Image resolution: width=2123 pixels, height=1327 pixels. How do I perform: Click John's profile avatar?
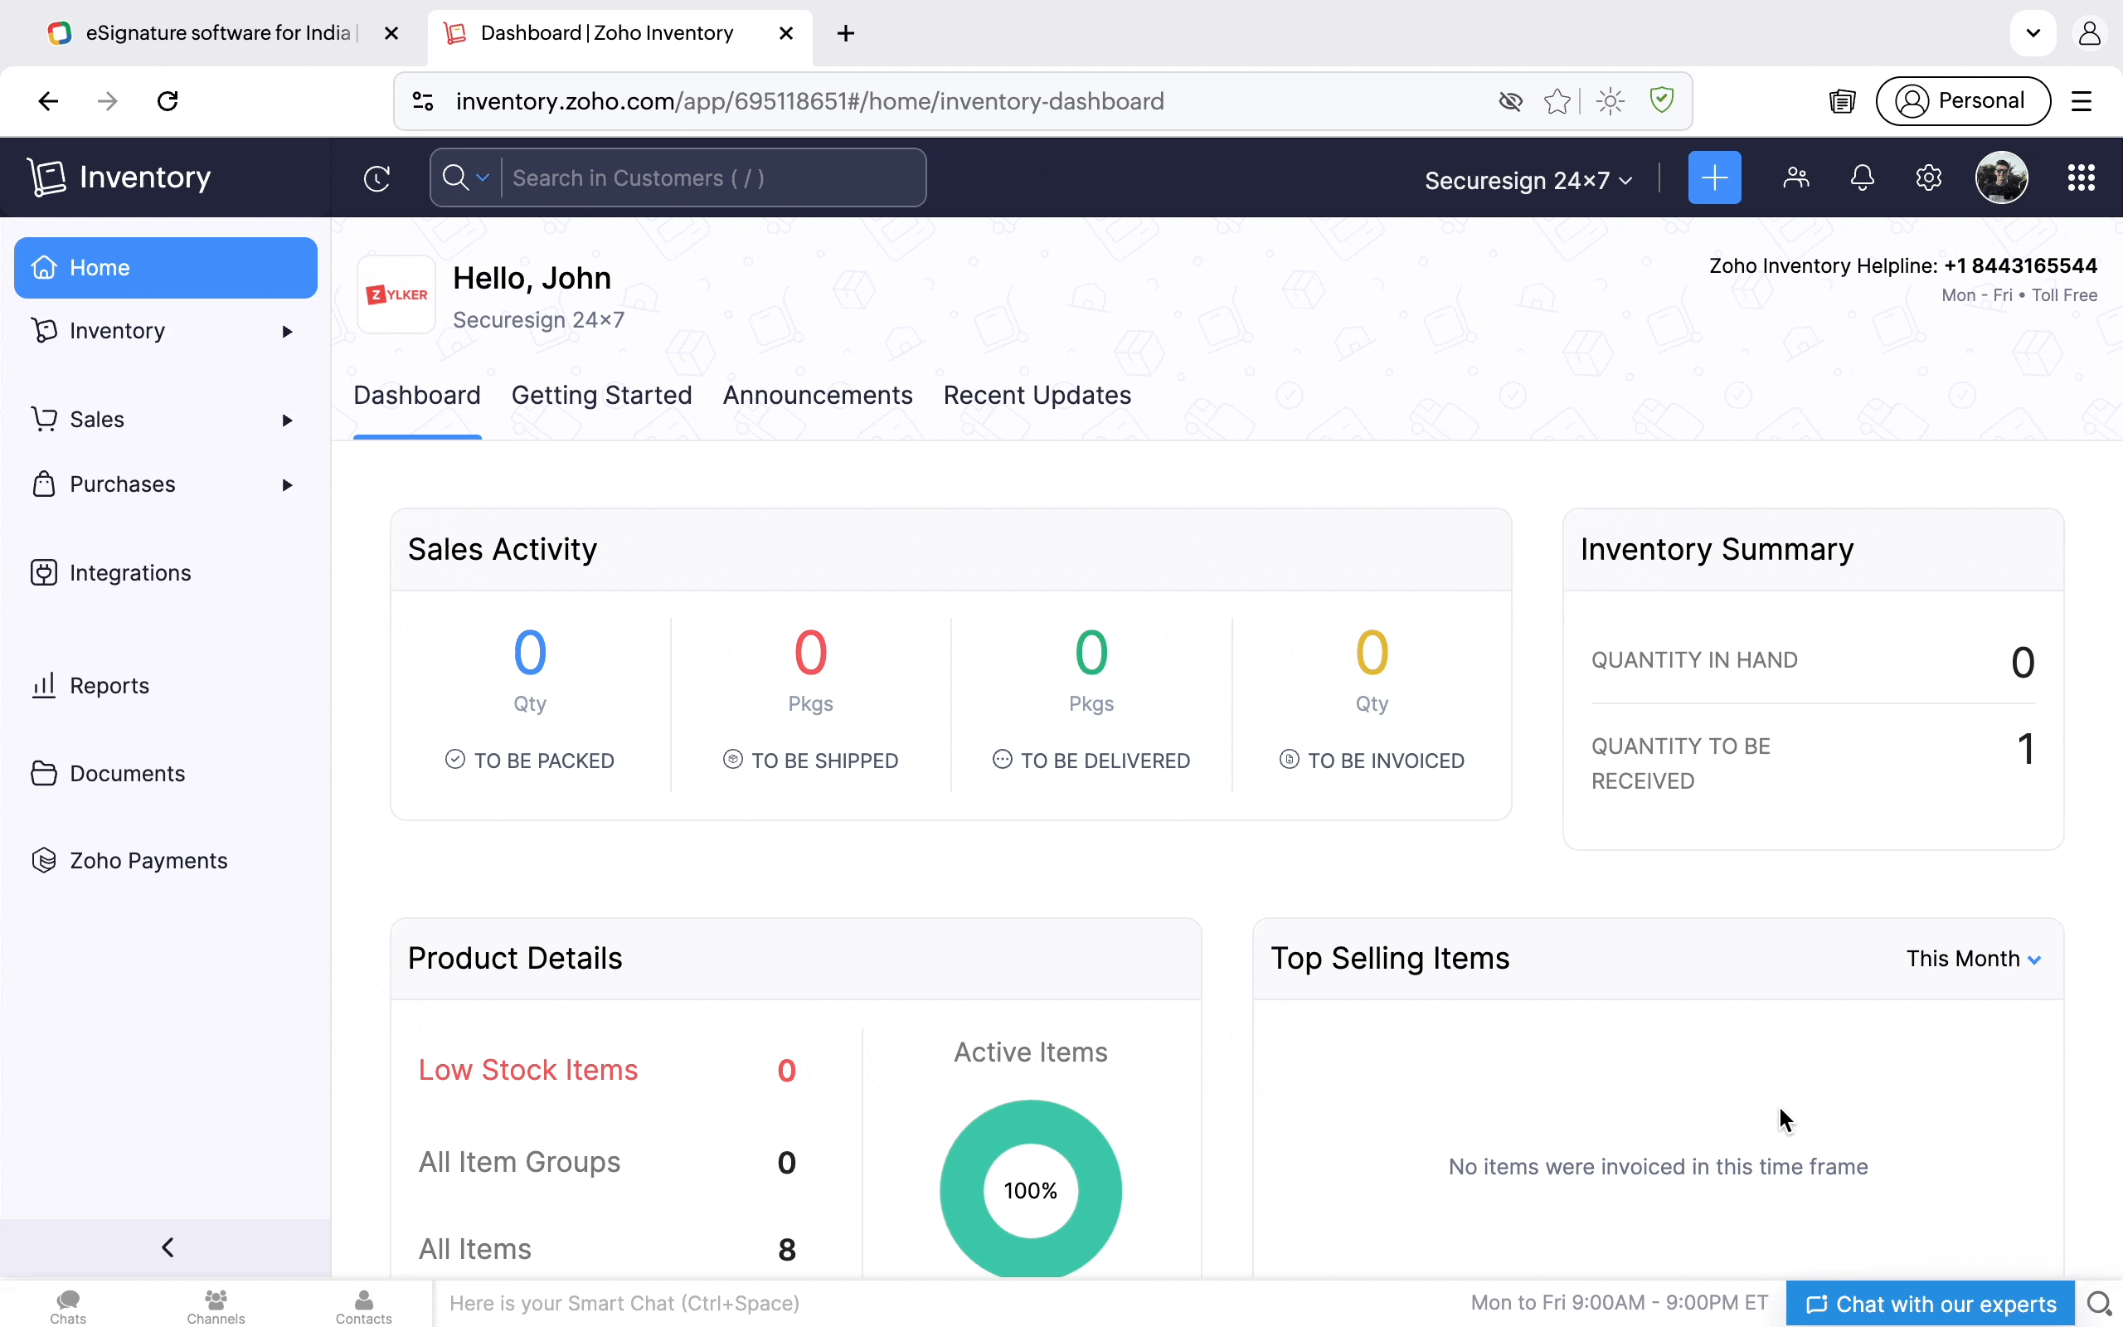pyautogui.click(x=2000, y=178)
